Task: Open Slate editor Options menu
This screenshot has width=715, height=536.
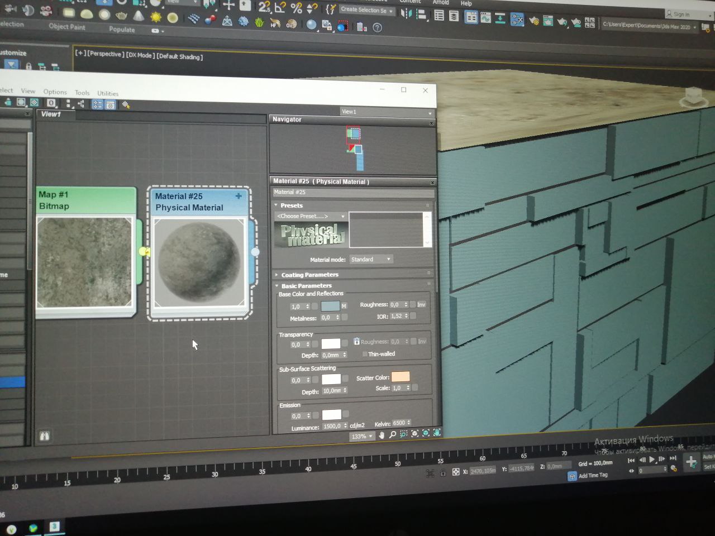Action: pyautogui.click(x=55, y=92)
